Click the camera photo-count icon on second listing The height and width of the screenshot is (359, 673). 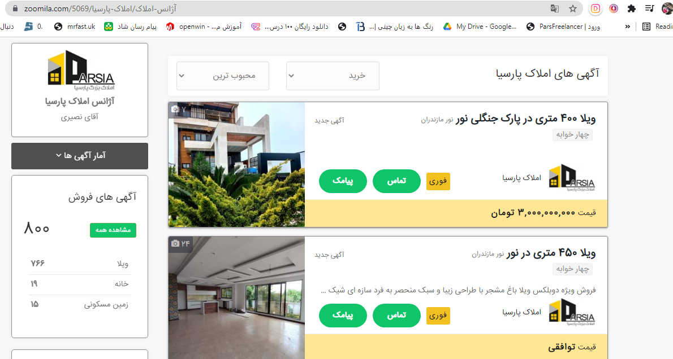click(175, 243)
